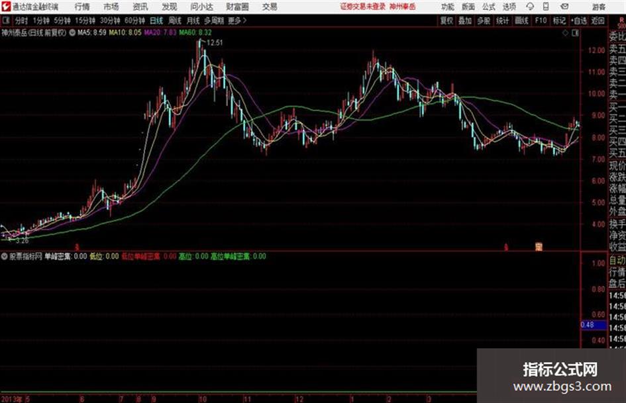Open main chart indicator dropdown beside MA5
Viewport: 626px width, 403px height.
point(72,32)
